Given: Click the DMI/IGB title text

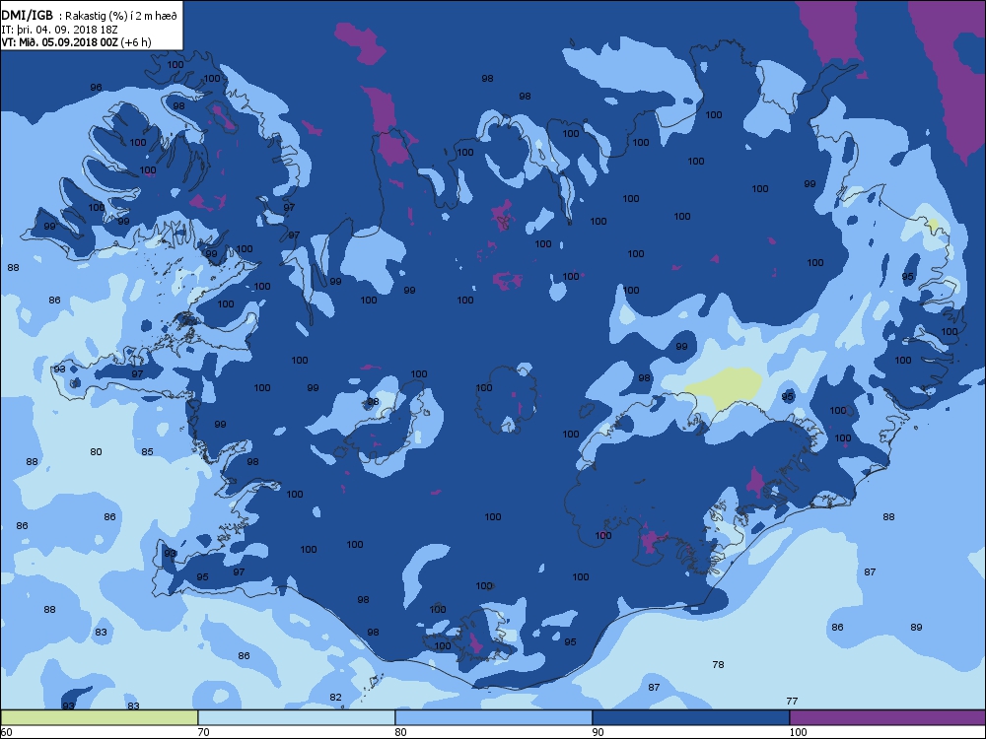Looking at the screenshot, I should pyautogui.click(x=28, y=16).
